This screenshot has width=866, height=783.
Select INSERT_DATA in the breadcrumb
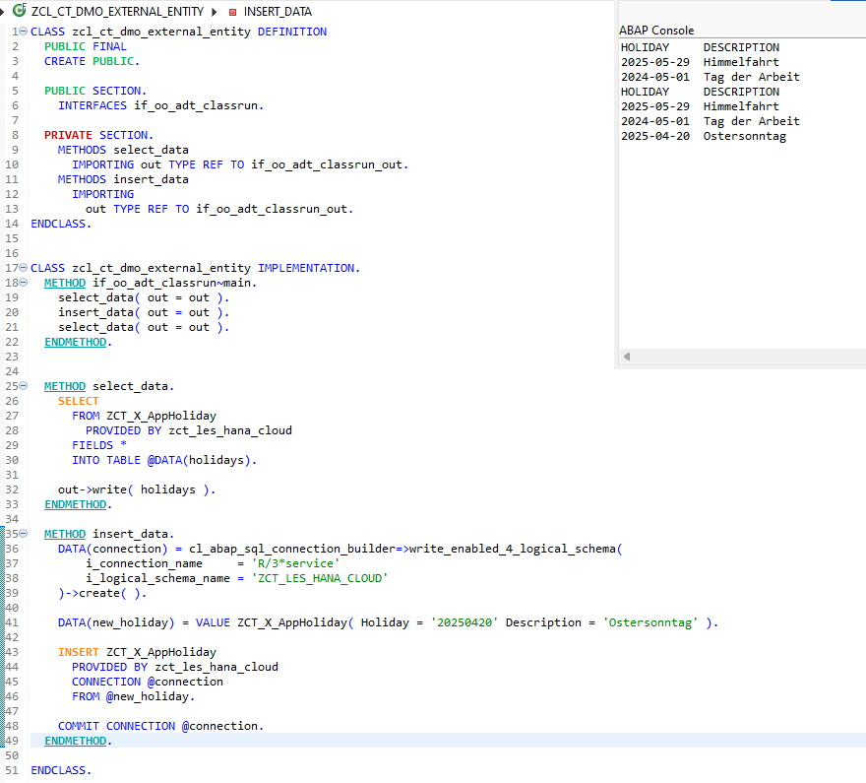tap(278, 12)
